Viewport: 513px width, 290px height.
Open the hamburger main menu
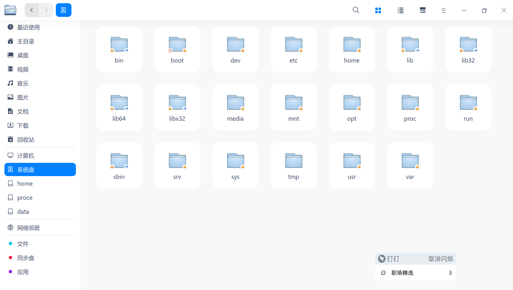(444, 10)
